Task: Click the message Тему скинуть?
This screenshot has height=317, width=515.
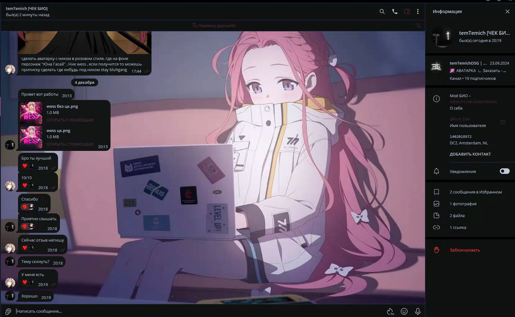Action: click(42, 262)
